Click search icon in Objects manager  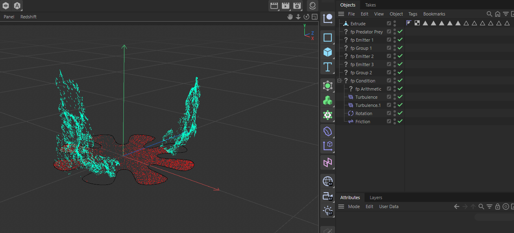pyautogui.click(x=489, y=14)
